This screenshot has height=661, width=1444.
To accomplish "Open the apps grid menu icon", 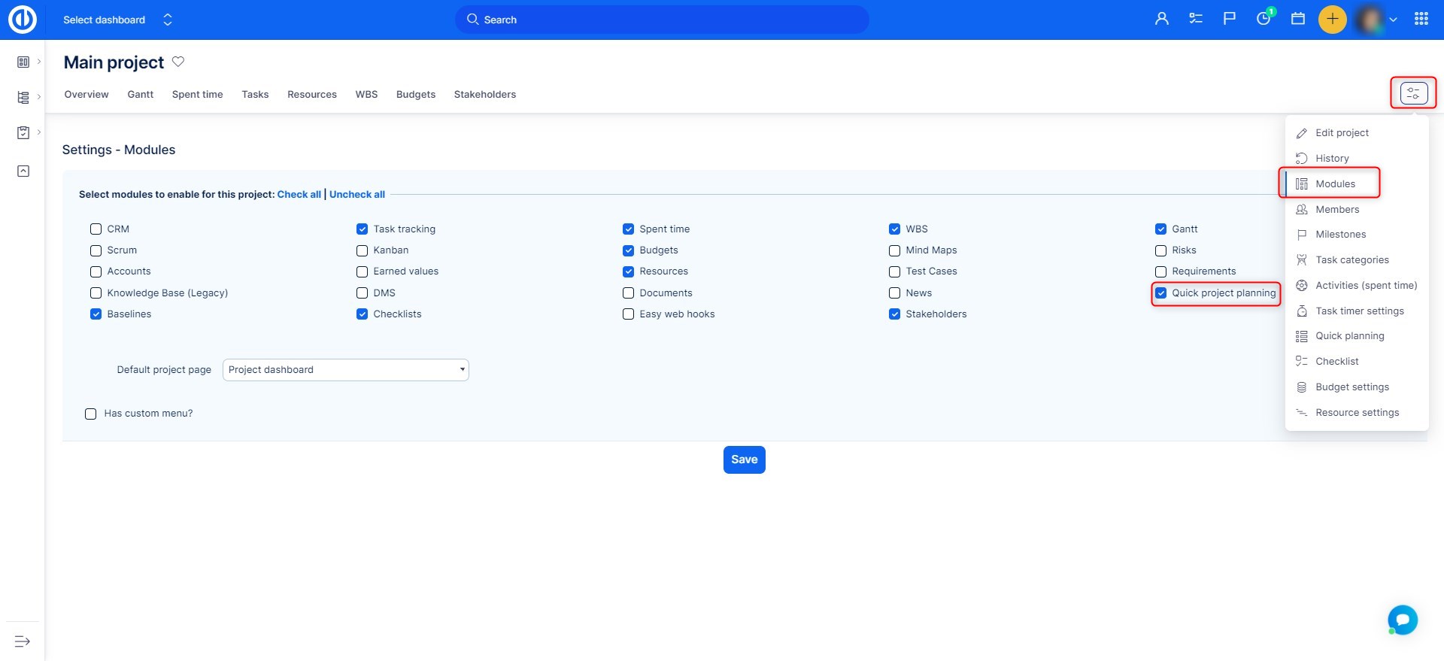I will click(1421, 19).
